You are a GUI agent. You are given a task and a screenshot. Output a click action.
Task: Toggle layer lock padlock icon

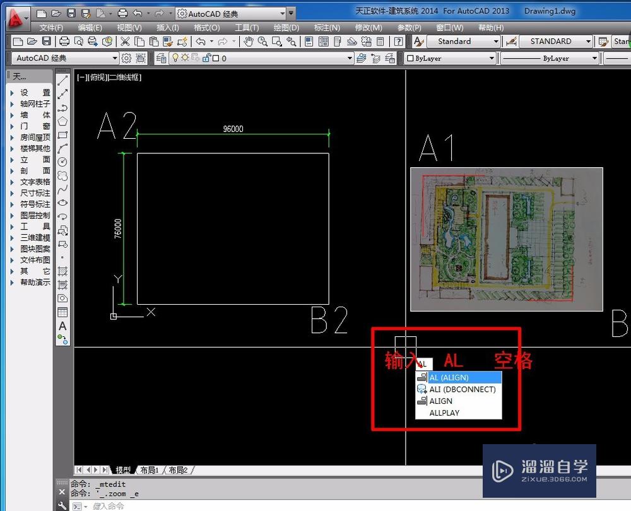(x=206, y=58)
